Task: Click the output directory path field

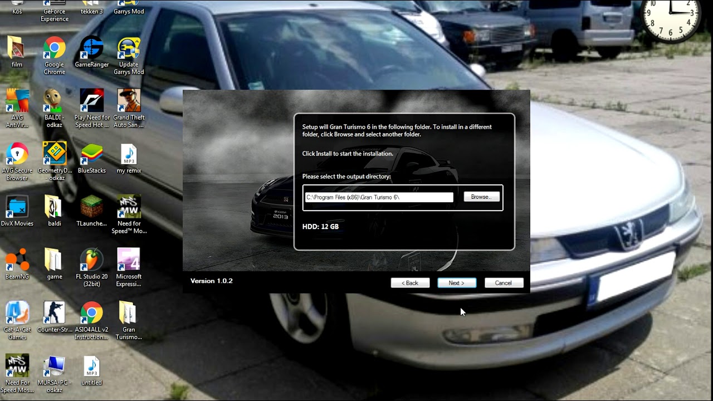Action: click(379, 197)
